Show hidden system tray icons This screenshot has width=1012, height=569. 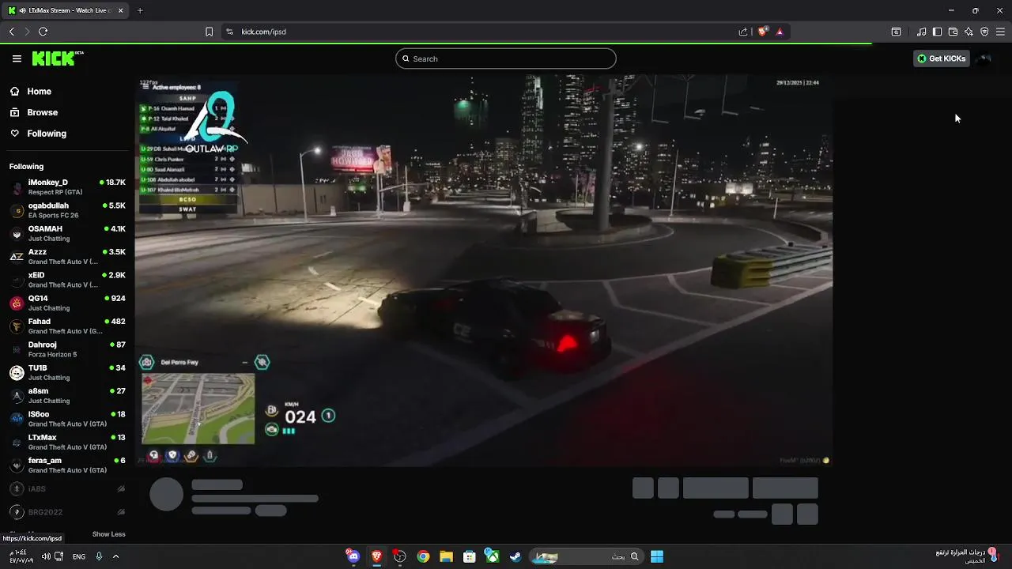(115, 556)
